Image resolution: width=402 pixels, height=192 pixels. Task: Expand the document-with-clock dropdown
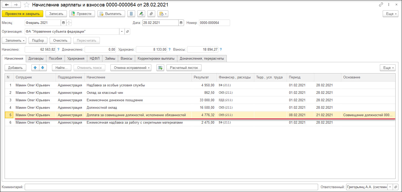click(x=163, y=14)
